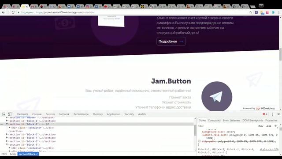Expand div container inside block-2

click(x=10, y=128)
